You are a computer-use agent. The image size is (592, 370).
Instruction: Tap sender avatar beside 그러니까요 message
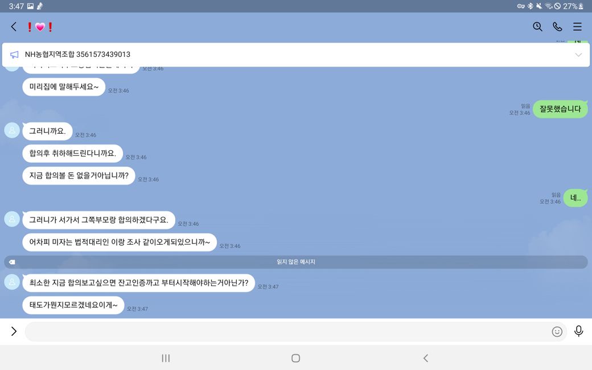point(12,130)
